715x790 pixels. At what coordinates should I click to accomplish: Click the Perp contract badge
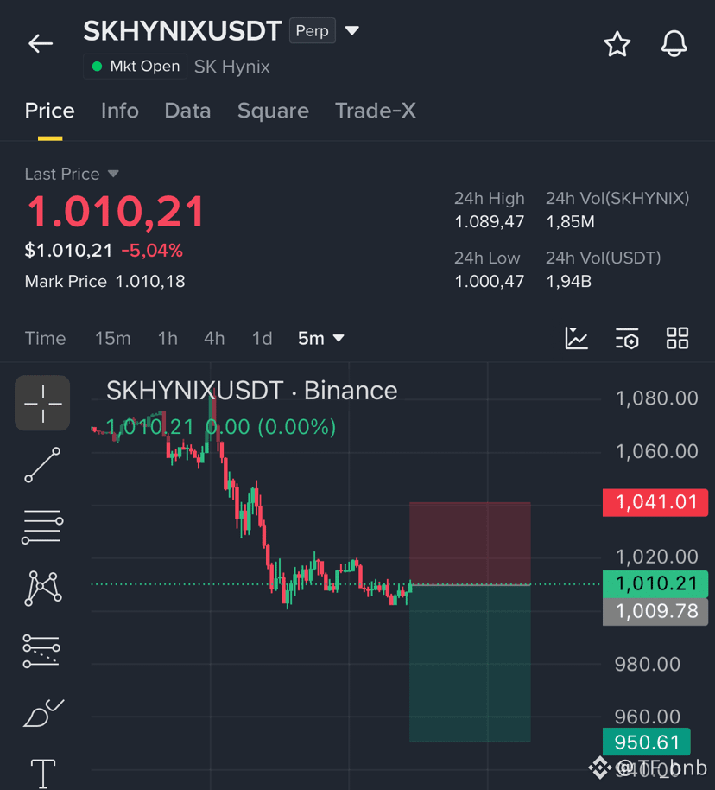pos(313,31)
